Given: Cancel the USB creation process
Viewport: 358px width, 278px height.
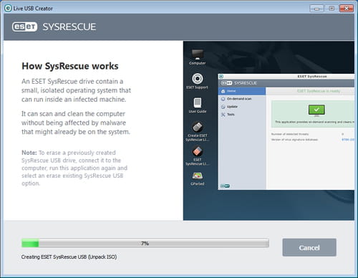Looking at the screenshot, I should [x=309, y=247].
